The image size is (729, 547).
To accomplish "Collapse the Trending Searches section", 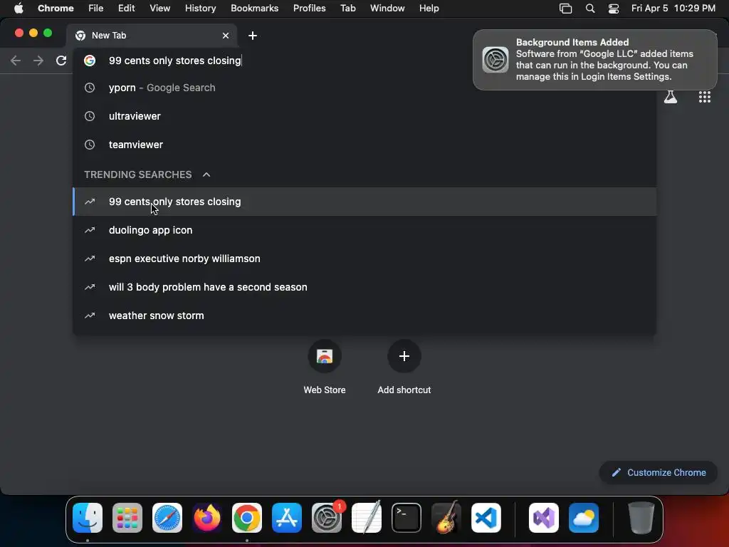I will (x=206, y=174).
